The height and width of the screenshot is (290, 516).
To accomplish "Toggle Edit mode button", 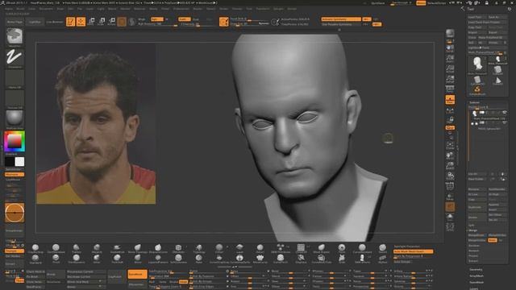I will click(x=70, y=22).
